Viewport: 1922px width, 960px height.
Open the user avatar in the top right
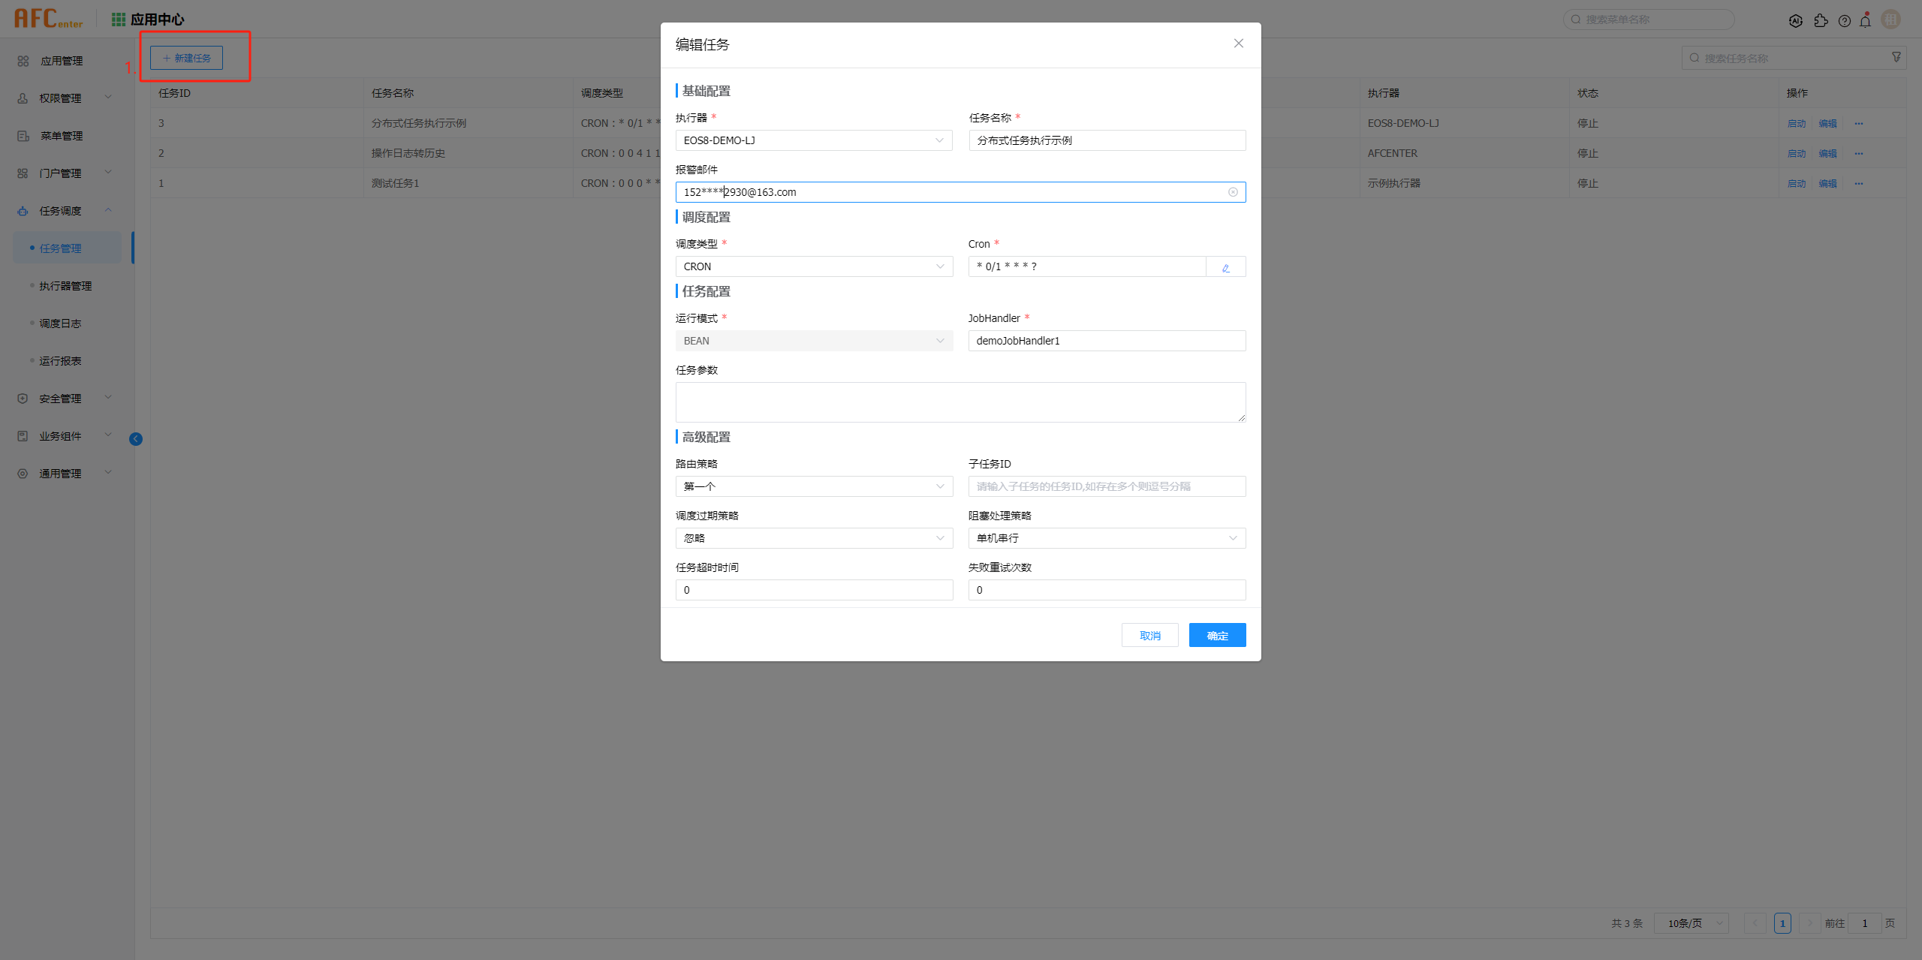1890,20
